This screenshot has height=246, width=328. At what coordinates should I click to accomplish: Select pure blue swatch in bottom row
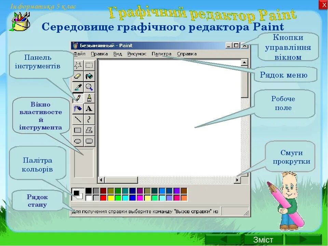click(x=133, y=197)
